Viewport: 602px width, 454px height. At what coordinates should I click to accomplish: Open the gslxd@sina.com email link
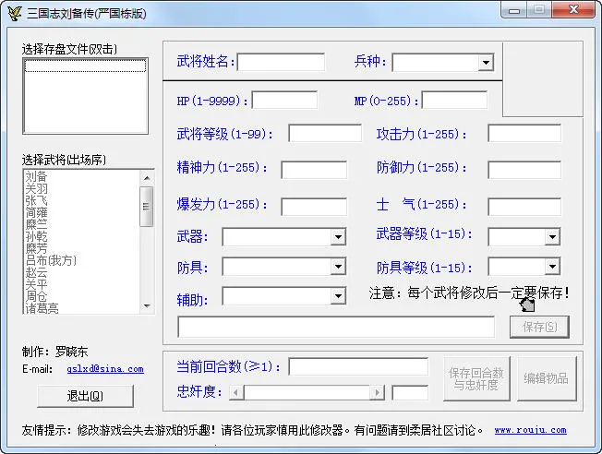point(104,369)
